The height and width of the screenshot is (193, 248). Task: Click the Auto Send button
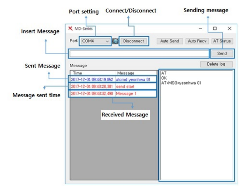170,41
